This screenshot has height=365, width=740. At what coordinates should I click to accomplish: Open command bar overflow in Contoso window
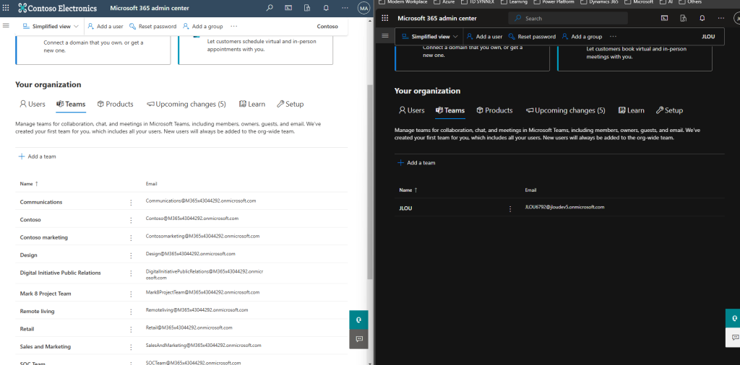point(234,27)
